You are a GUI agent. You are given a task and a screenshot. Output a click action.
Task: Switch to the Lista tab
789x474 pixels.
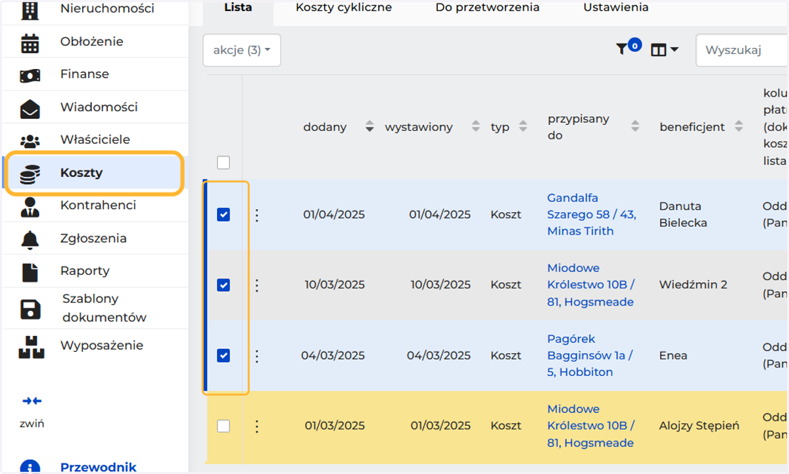coord(238,8)
